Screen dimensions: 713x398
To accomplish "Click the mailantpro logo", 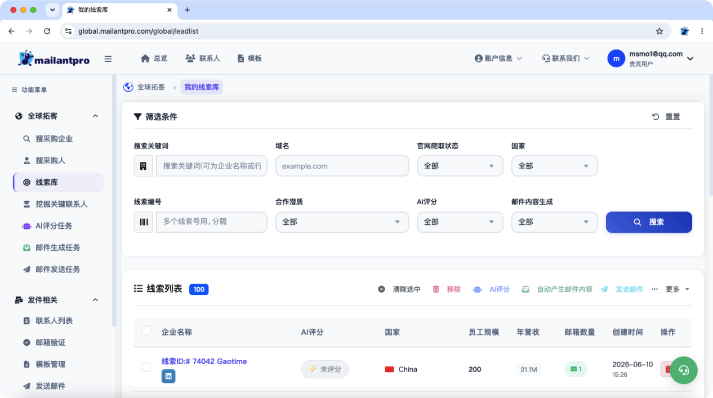I will click(54, 58).
